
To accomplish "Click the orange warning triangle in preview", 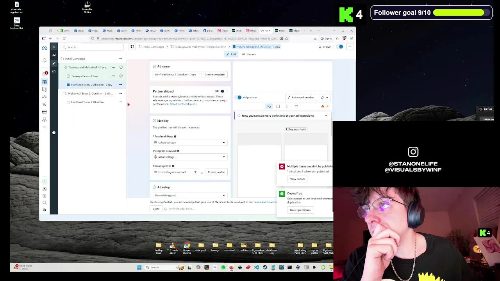I will (x=323, y=106).
